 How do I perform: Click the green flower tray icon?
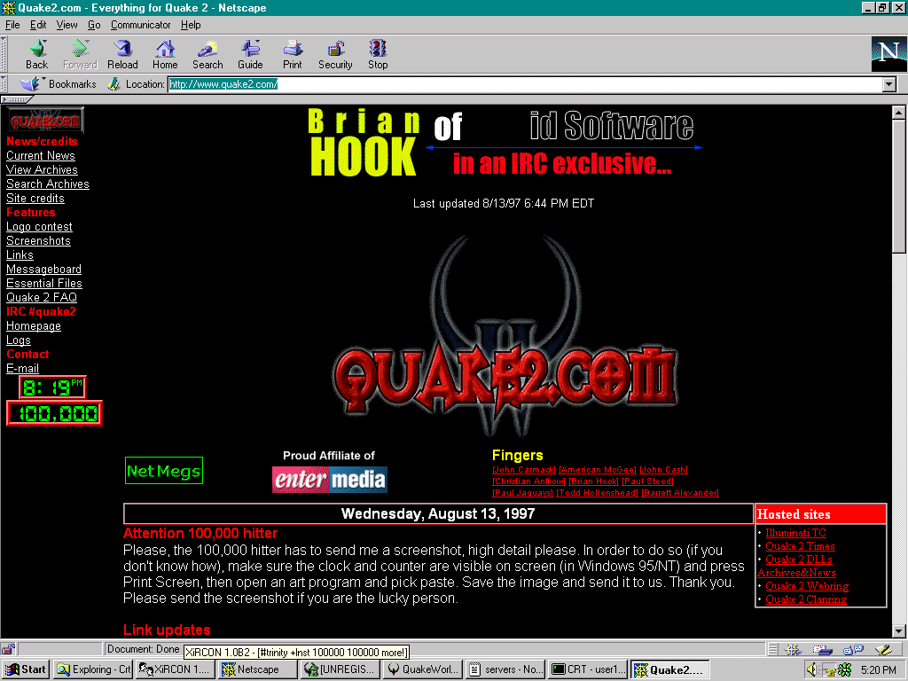(845, 669)
